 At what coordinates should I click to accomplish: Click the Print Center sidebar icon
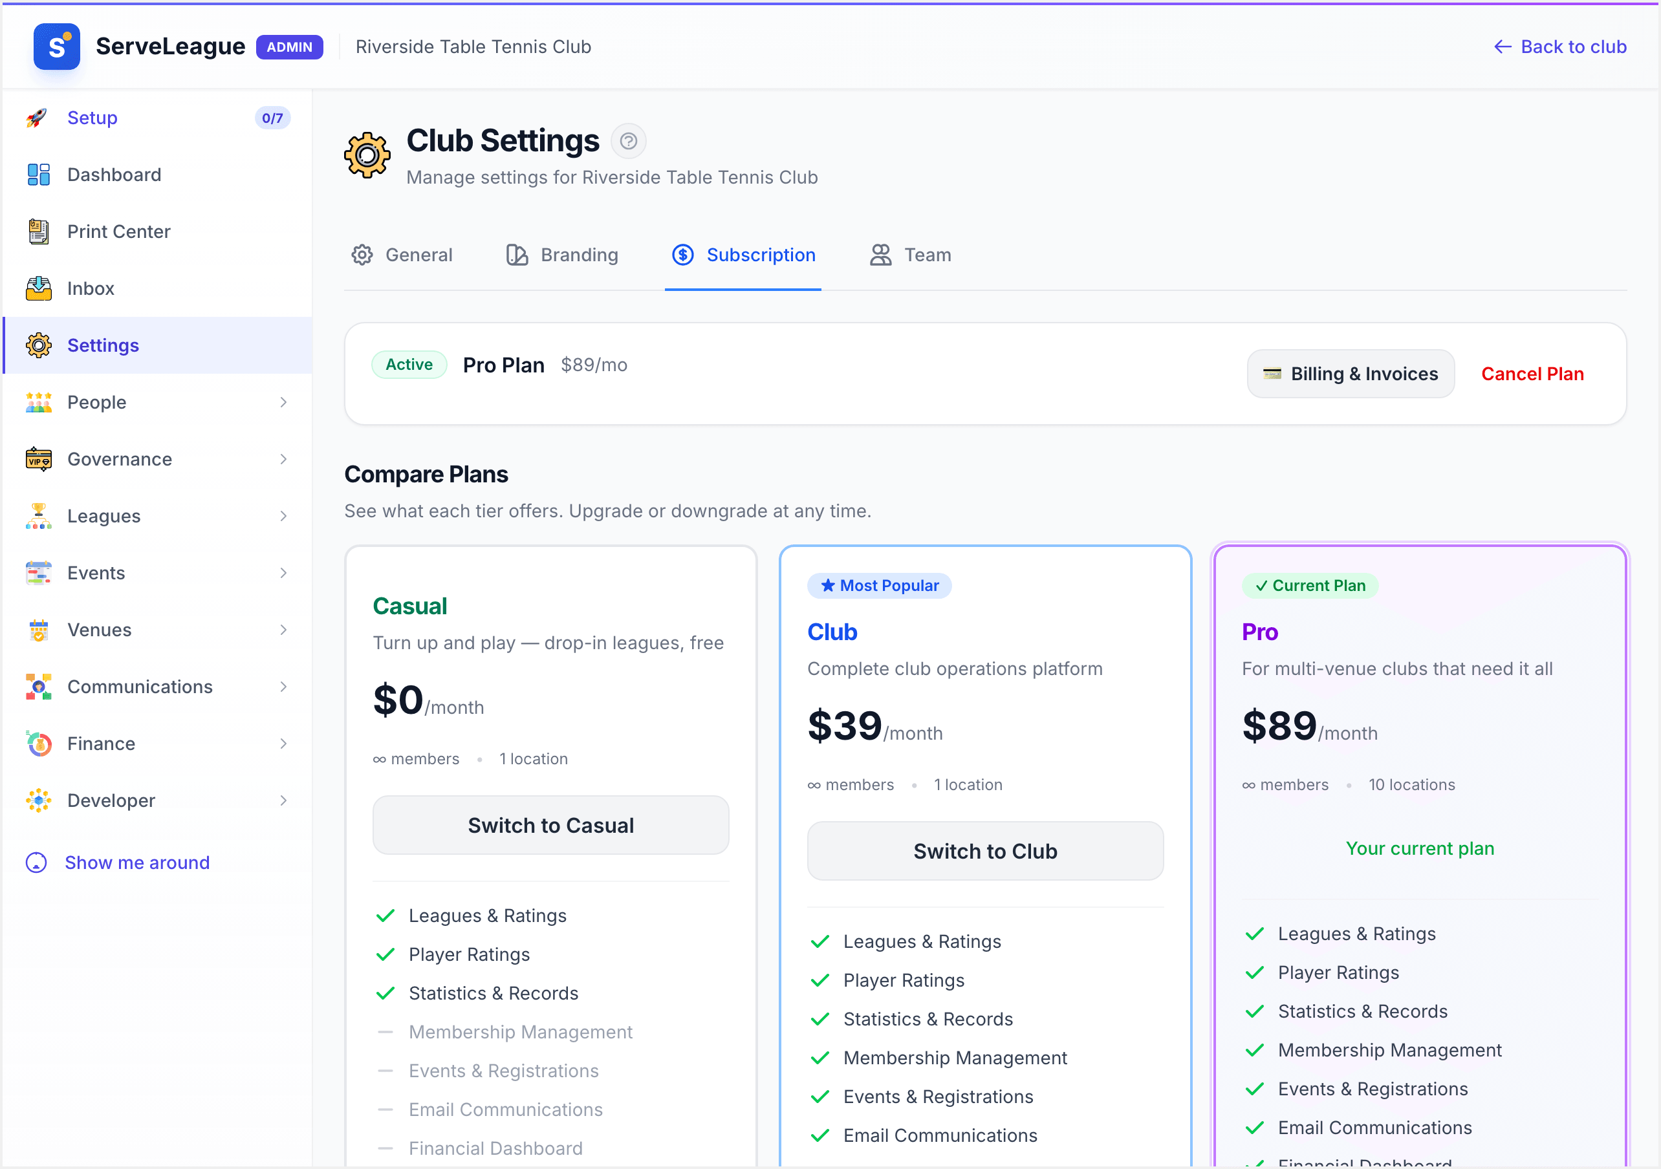tap(38, 231)
